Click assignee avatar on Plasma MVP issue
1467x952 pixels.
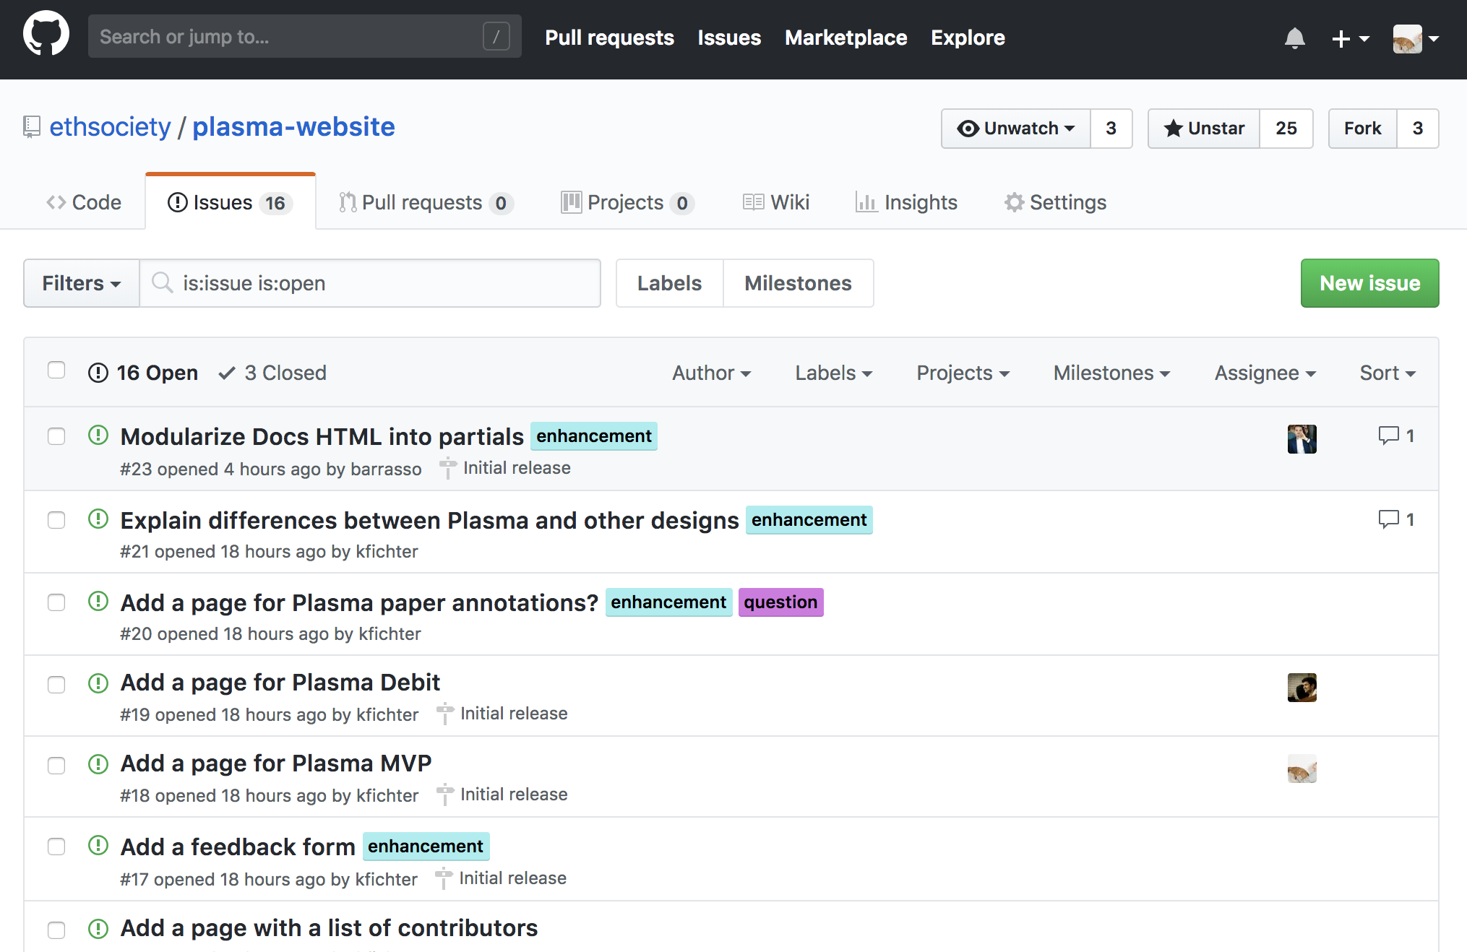coord(1302,768)
